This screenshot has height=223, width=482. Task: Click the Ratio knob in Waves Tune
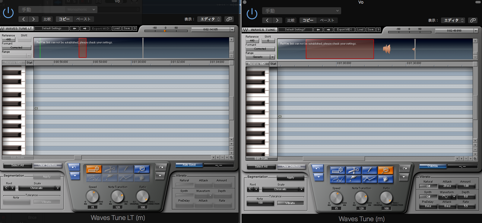[x=386, y=198]
